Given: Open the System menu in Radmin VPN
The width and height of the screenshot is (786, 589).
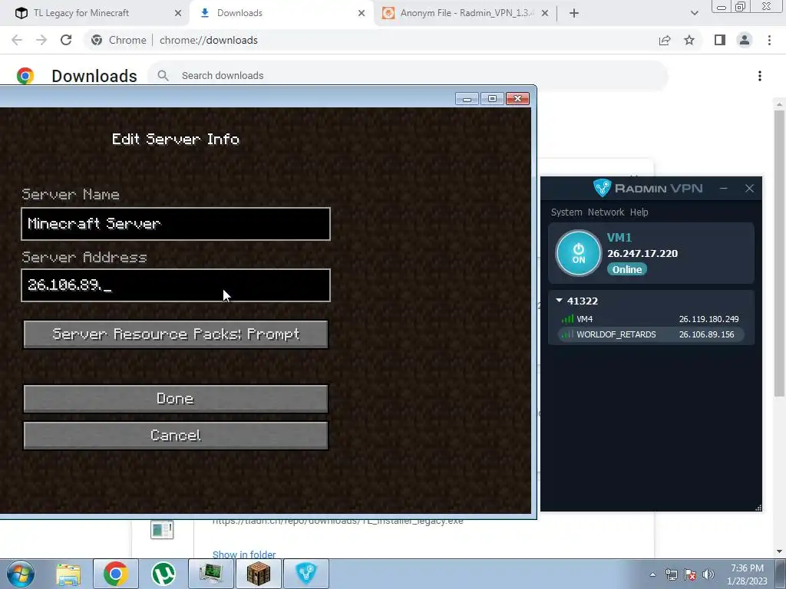Looking at the screenshot, I should pyautogui.click(x=566, y=212).
